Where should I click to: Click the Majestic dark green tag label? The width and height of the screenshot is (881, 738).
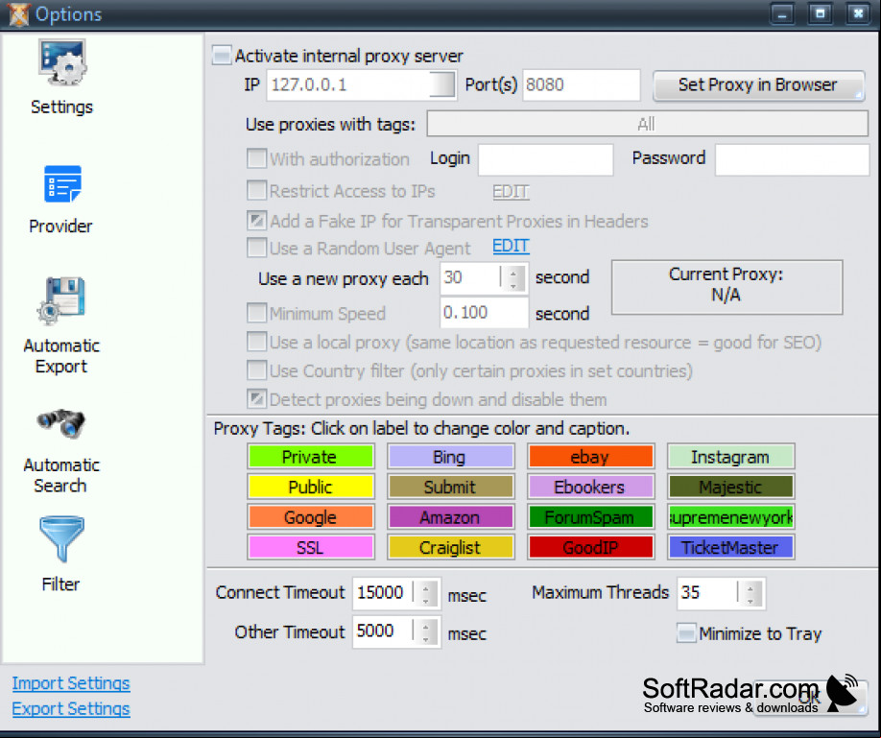tap(731, 487)
